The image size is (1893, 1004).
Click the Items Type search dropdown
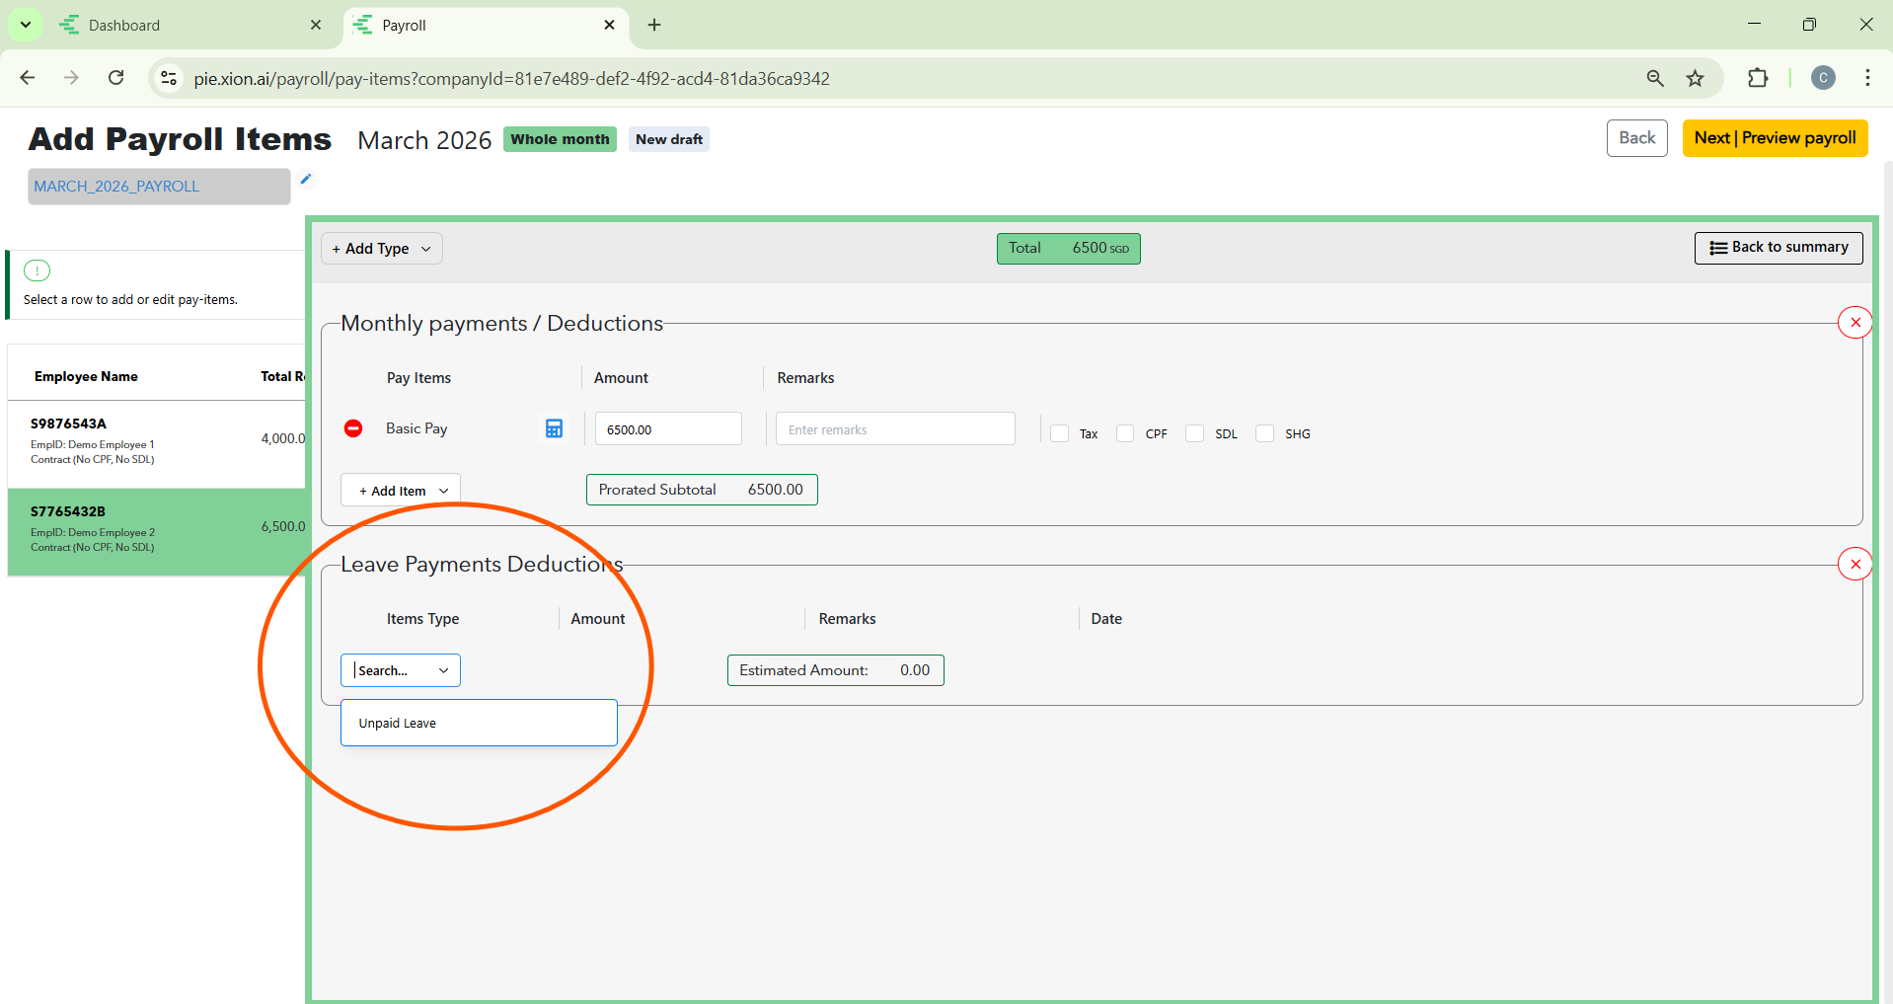coord(400,670)
